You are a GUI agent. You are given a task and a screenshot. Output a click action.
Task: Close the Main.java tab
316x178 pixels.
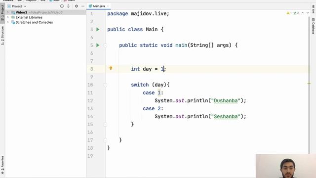pyautogui.click(x=108, y=6)
